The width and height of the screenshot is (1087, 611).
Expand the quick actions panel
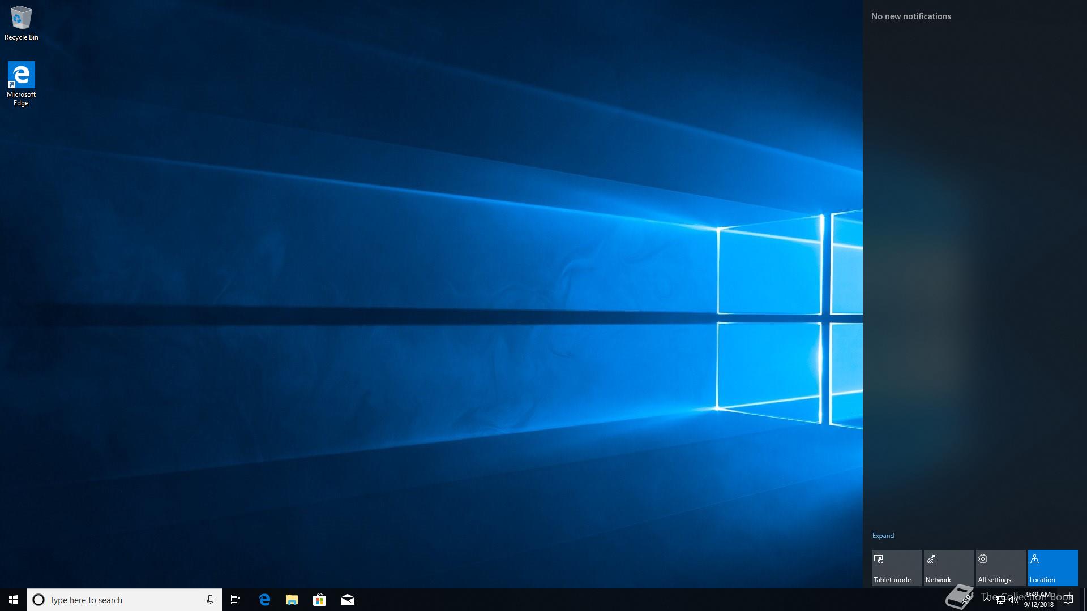[x=883, y=536]
